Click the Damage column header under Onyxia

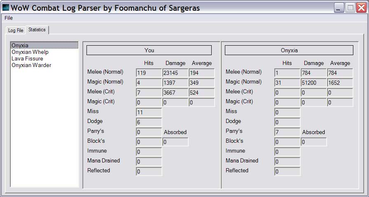point(314,63)
